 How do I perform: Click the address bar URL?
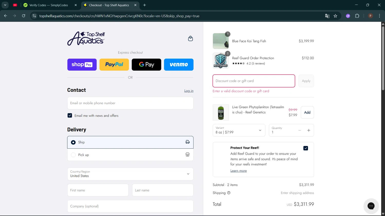pos(119,16)
